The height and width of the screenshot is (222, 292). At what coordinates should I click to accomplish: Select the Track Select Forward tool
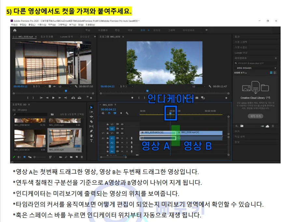click(x=91, y=112)
